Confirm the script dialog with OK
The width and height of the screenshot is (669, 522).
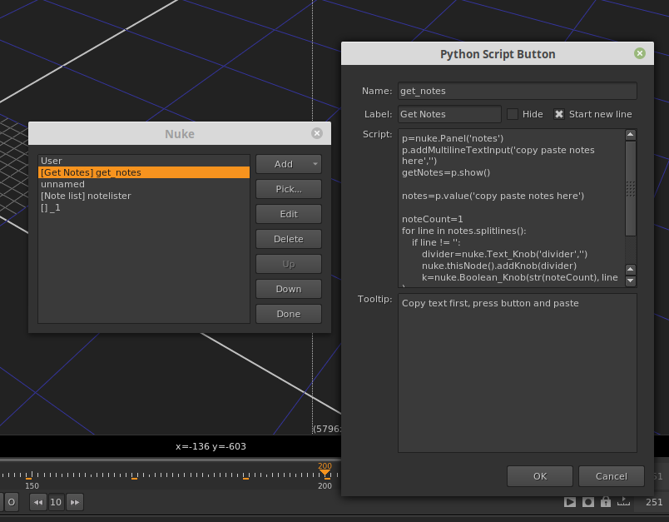540,476
